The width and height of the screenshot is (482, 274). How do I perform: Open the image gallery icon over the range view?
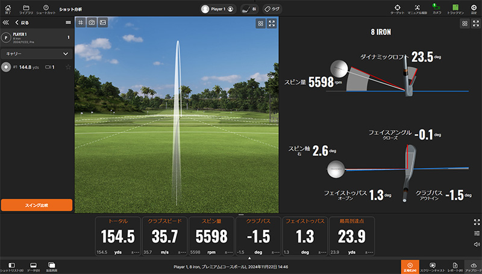(x=102, y=22)
